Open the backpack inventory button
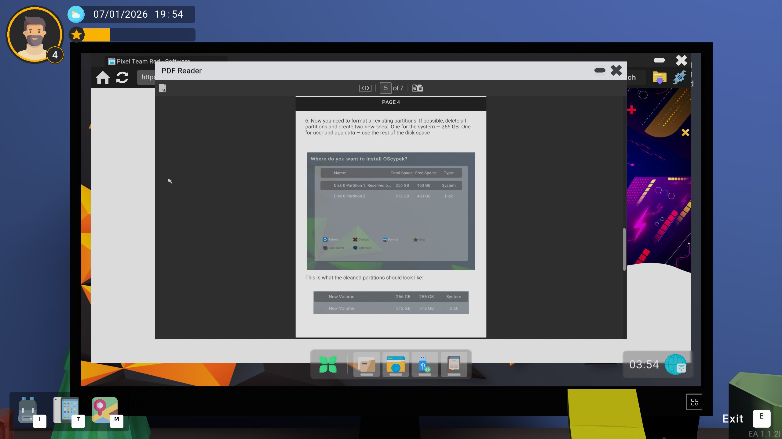Screen dimensions: 782x439 click(28, 410)
